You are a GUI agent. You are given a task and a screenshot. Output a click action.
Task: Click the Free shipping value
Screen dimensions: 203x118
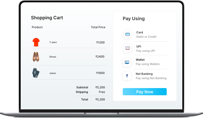(x=102, y=92)
